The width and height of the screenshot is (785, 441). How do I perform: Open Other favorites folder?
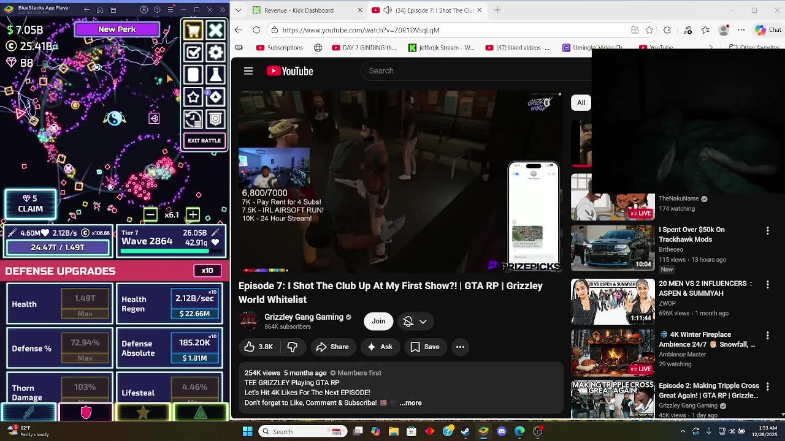(754, 48)
